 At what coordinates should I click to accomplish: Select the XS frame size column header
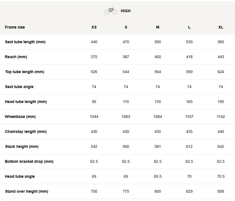[94, 27]
